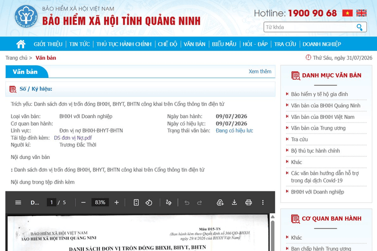Click the undo icon in PDF toolbar
The image size is (377, 251).
(187, 203)
